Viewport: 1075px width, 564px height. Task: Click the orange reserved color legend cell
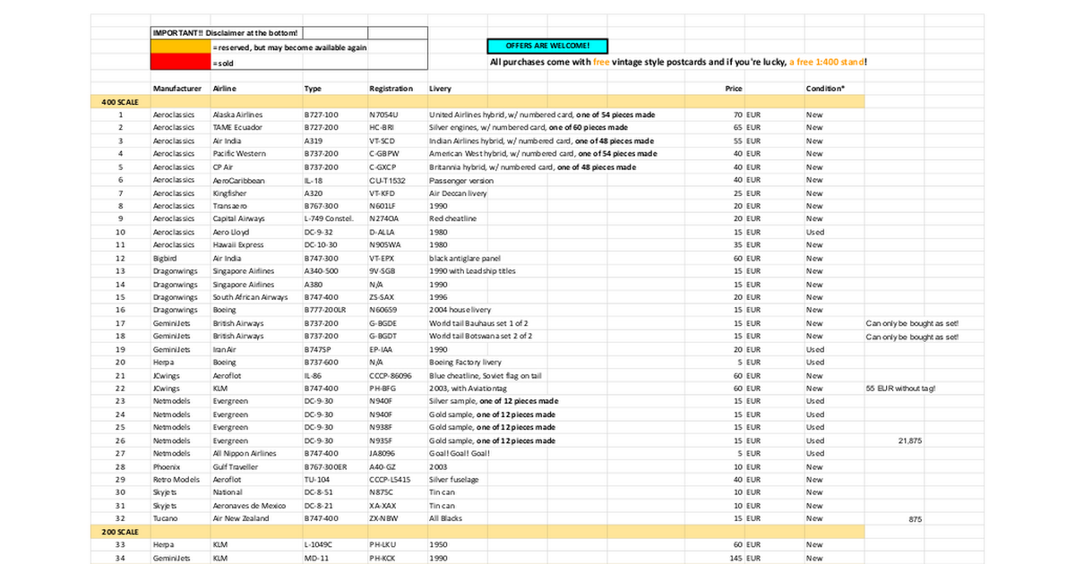pos(180,47)
